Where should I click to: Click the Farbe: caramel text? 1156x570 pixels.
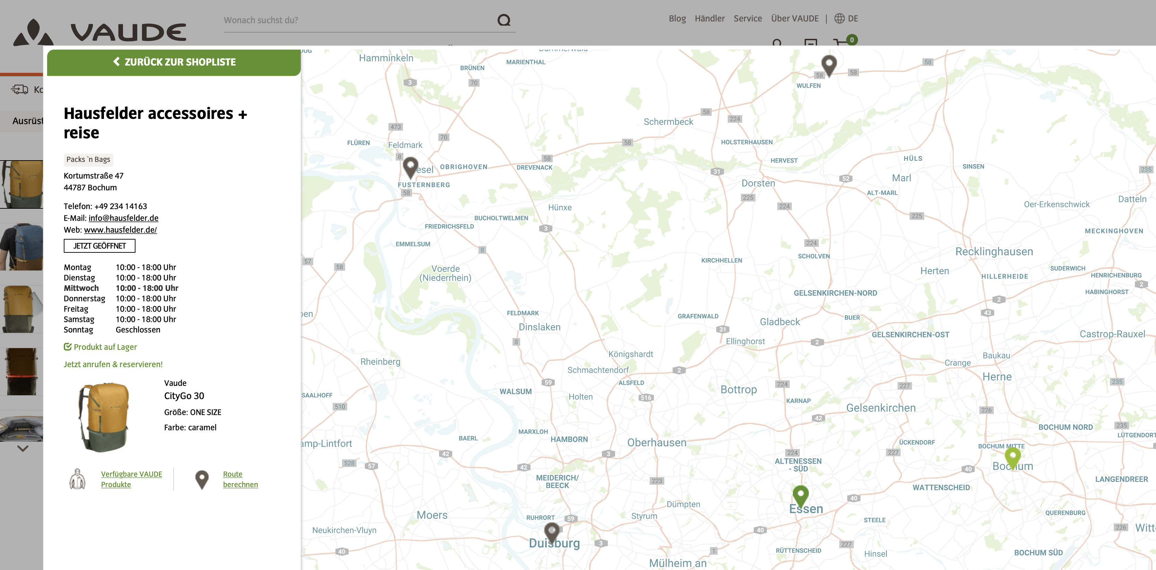tap(190, 427)
